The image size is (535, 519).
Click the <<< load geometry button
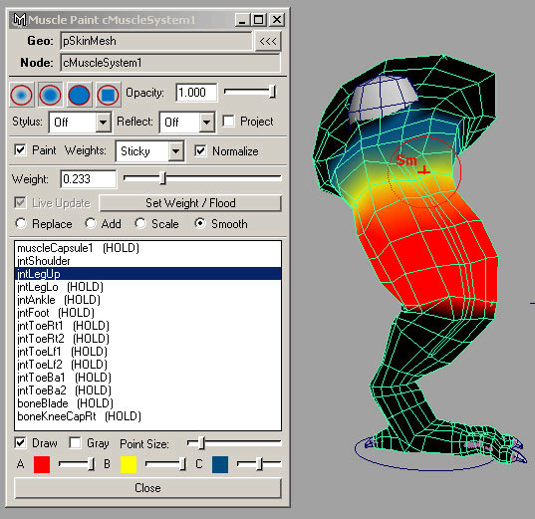point(268,41)
